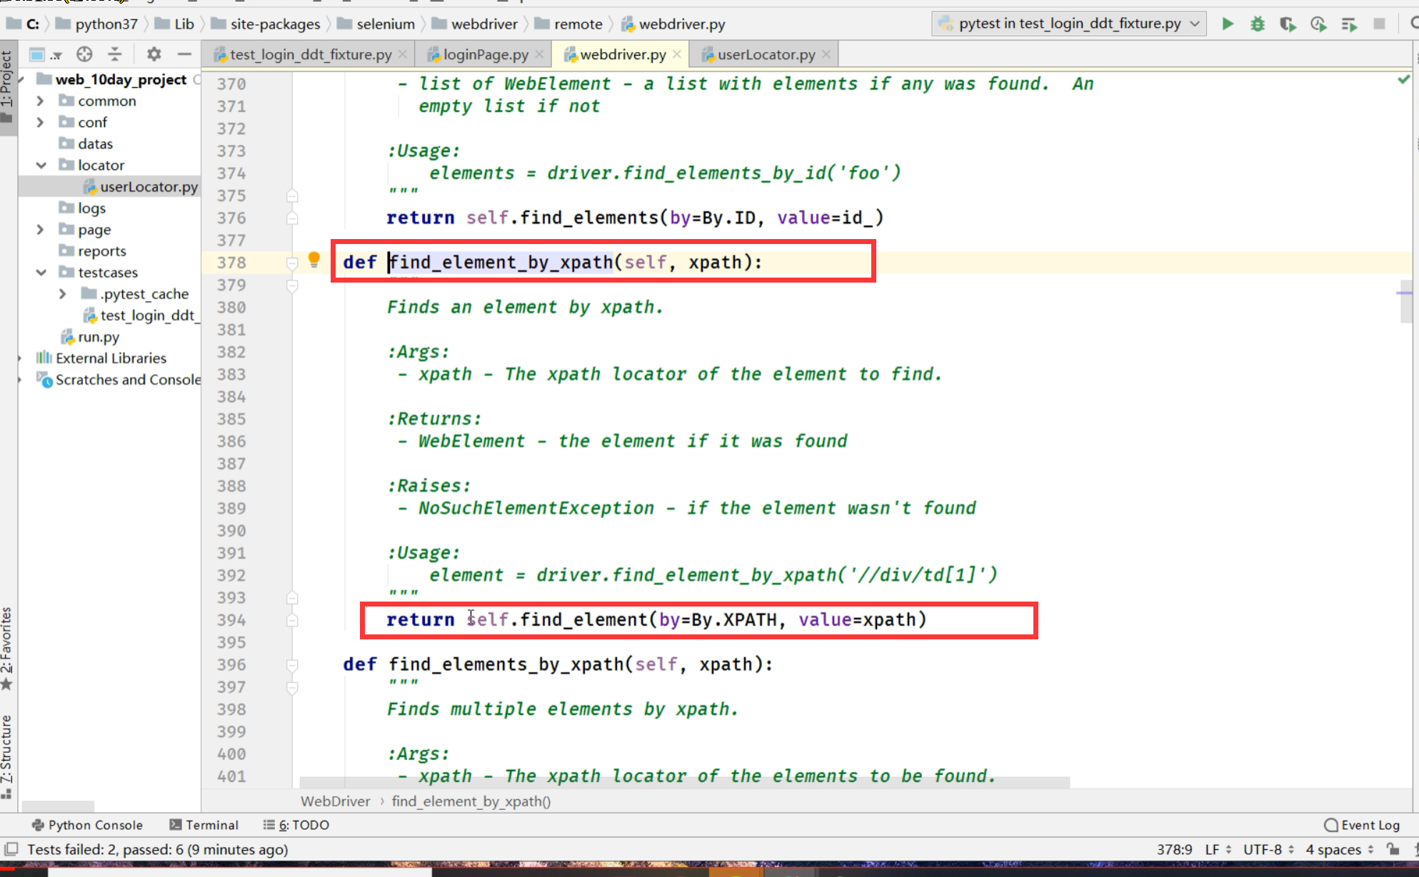The width and height of the screenshot is (1419, 877).
Task: Collapse the locator folder
Action: [x=41, y=165]
